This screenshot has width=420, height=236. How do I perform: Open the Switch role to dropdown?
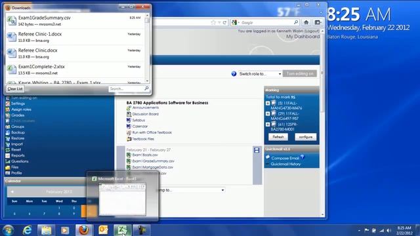[260, 74]
